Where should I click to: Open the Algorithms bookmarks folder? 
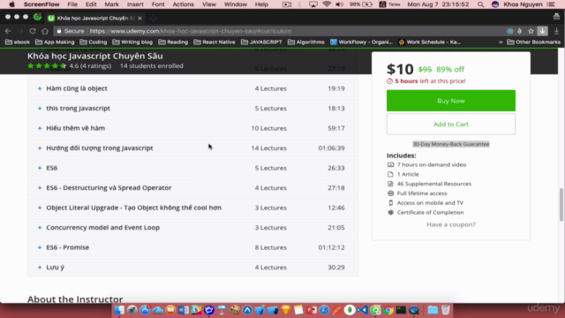[306, 42]
